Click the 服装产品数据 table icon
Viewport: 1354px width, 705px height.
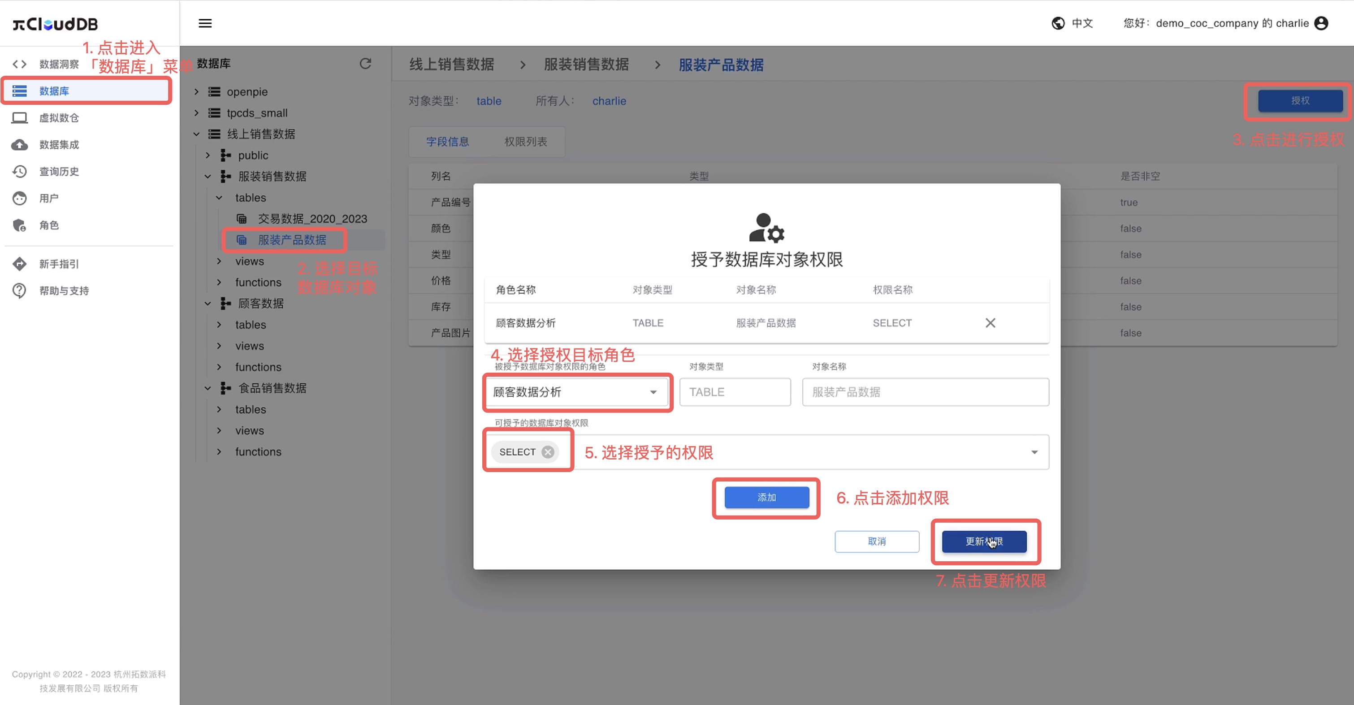coord(241,240)
